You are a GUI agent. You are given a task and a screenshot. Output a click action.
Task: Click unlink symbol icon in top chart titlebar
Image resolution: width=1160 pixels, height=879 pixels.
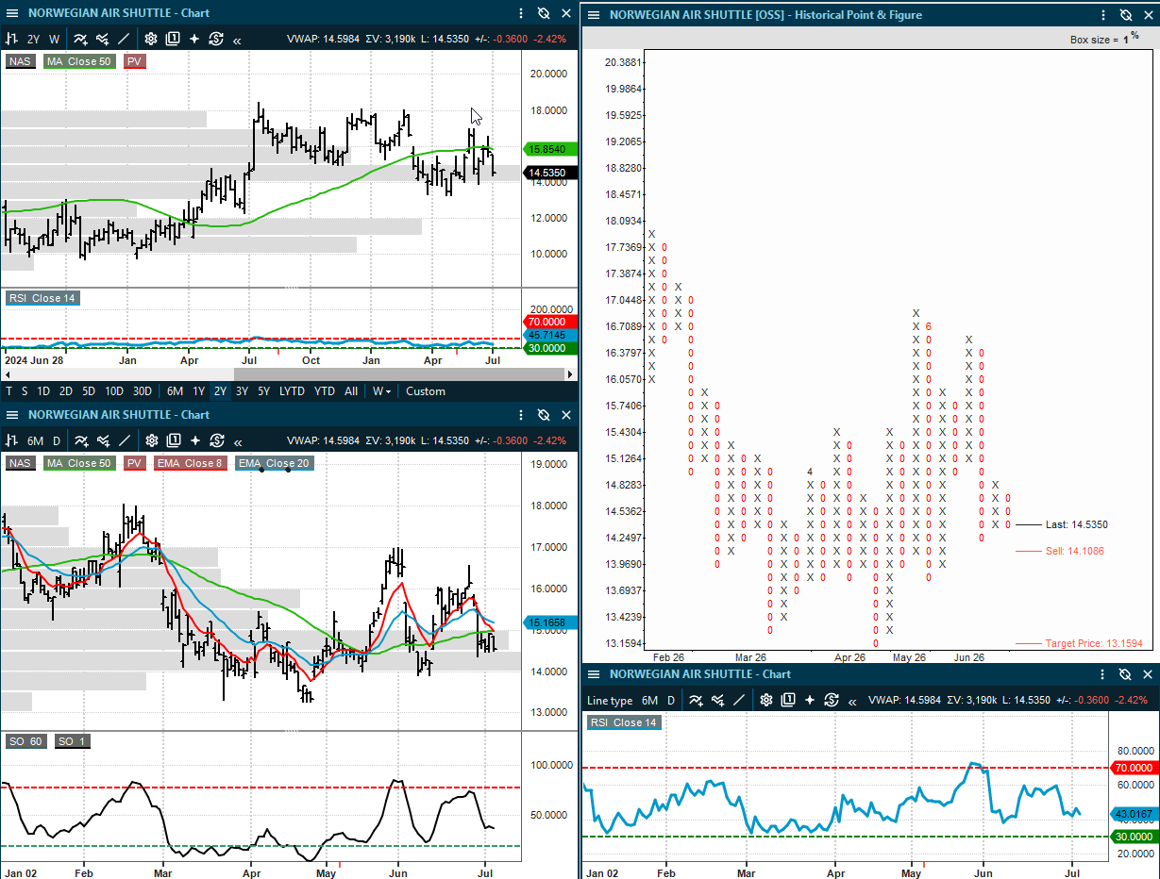click(544, 13)
